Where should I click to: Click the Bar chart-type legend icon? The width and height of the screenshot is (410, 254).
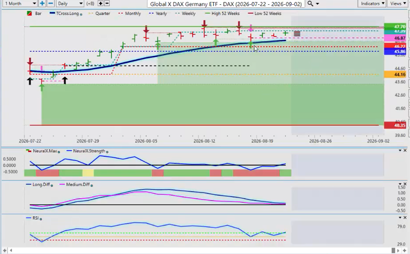point(29,13)
